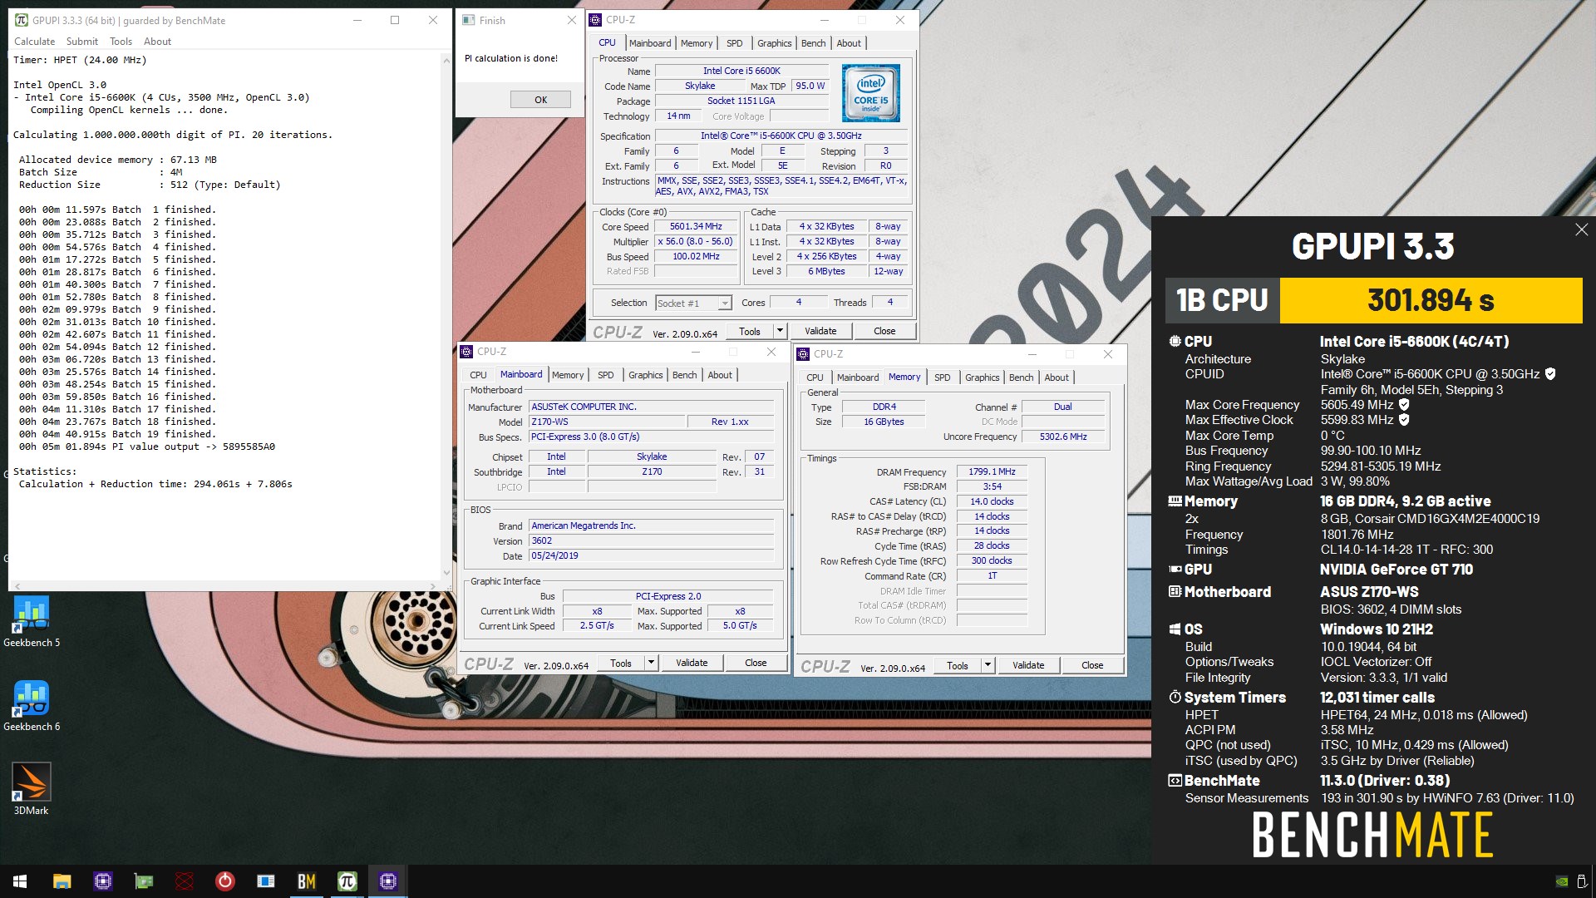Click the red wireframe sphere taskbar icon
Viewport: 1596px width, 898px height.
(185, 881)
